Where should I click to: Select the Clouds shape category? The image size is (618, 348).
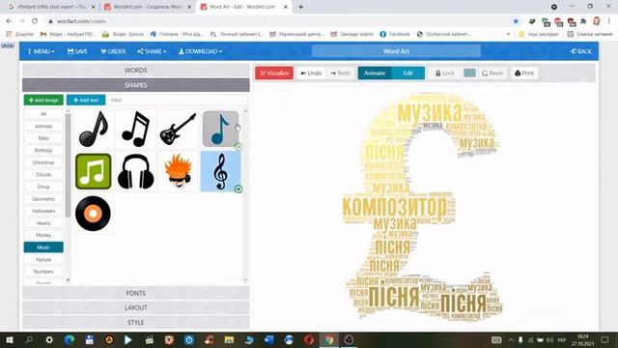coord(43,174)
